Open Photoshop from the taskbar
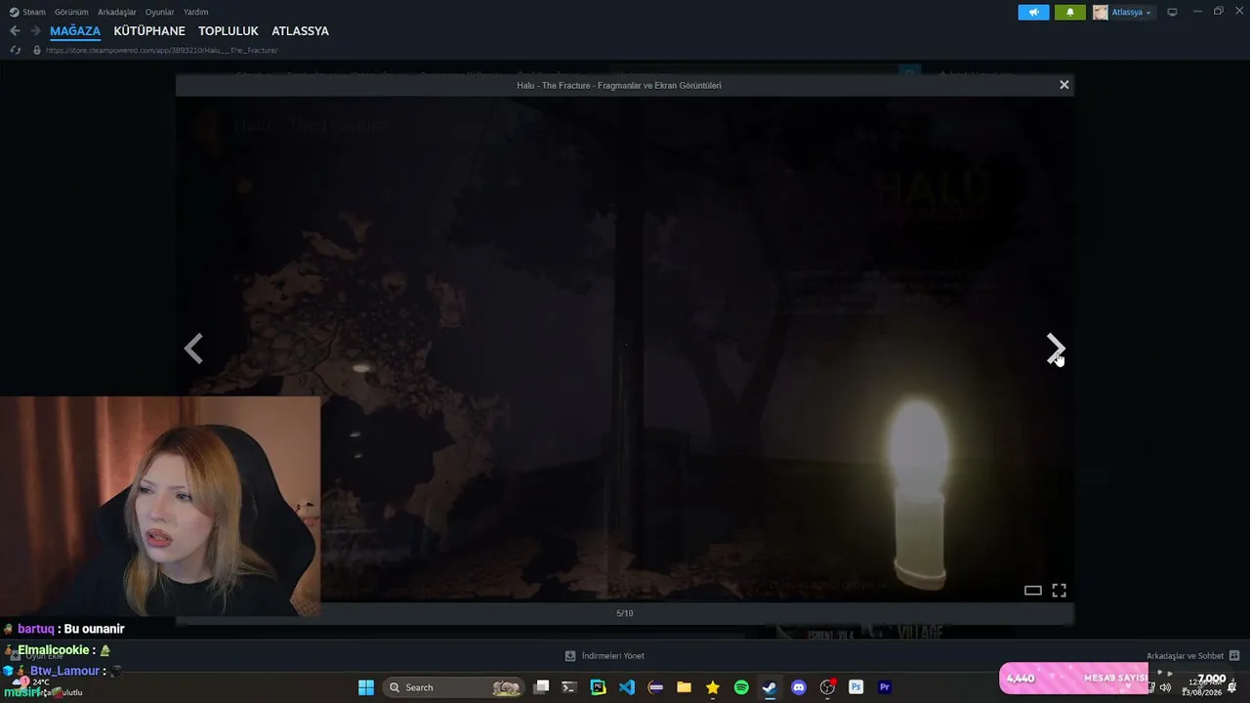The height and width of the screenshot is (703, 1250). click(x=855, y=687)
